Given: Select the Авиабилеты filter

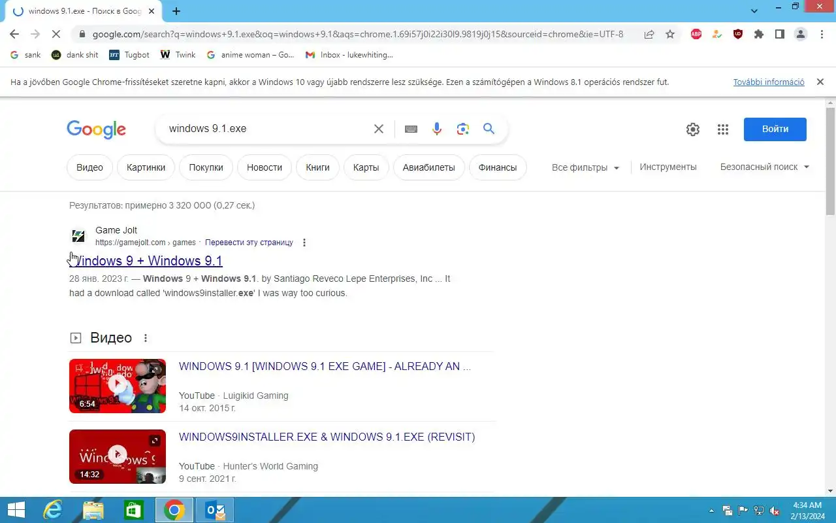Looking at the screenshot, I should coord(428,167).
